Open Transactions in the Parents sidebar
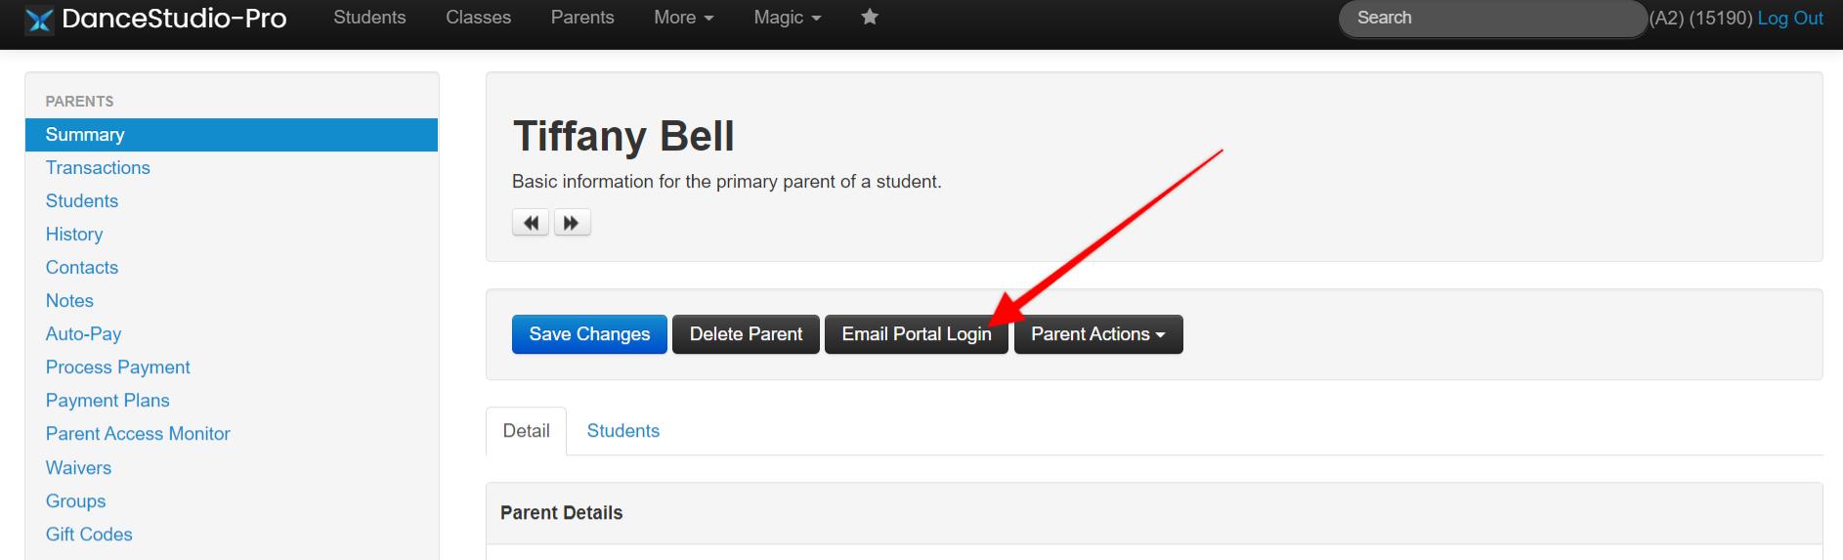The width and height of the screenshot is (1843, 560). (x=98, y=168)
